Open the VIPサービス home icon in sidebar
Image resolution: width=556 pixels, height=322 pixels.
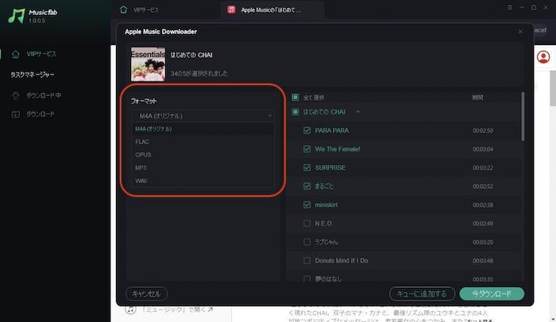coord(16,54)
